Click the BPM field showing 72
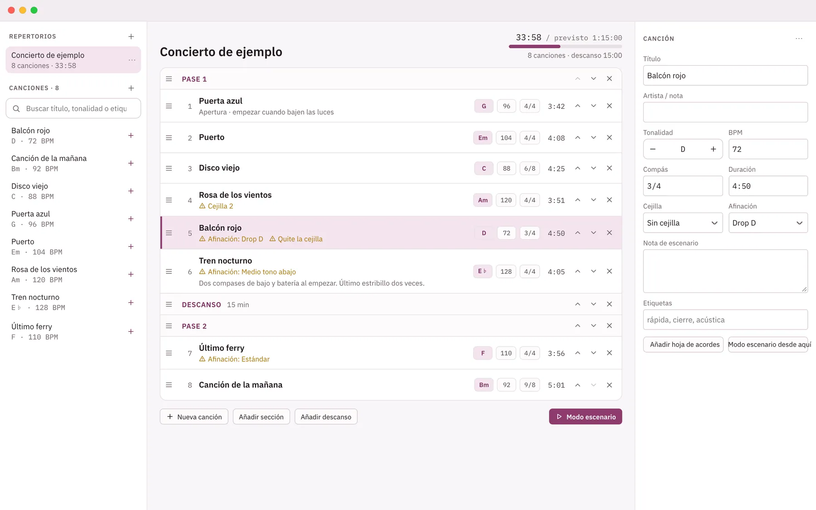This screenshot has height=510, width=816. (x=768, y=149)
